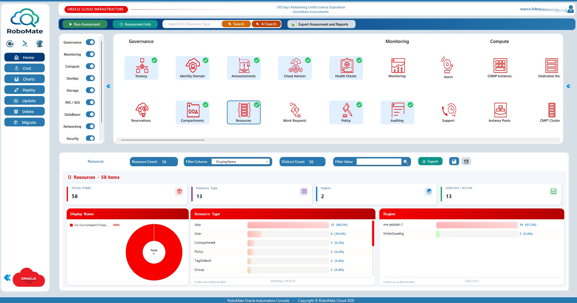
Task: Click the clipboard save icon beside Export
Action: pos(466,161)
